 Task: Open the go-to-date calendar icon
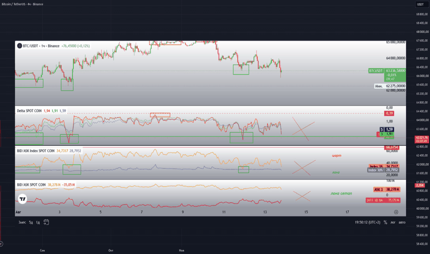[x=46, y=222]
